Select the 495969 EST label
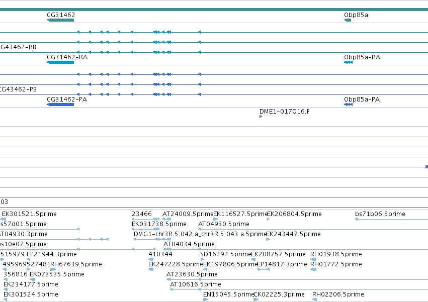 click(x=15, y=264)
